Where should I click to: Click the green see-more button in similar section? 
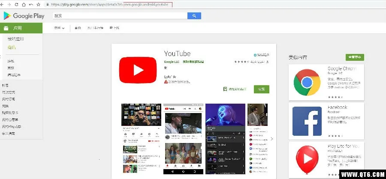coord(355,57)
